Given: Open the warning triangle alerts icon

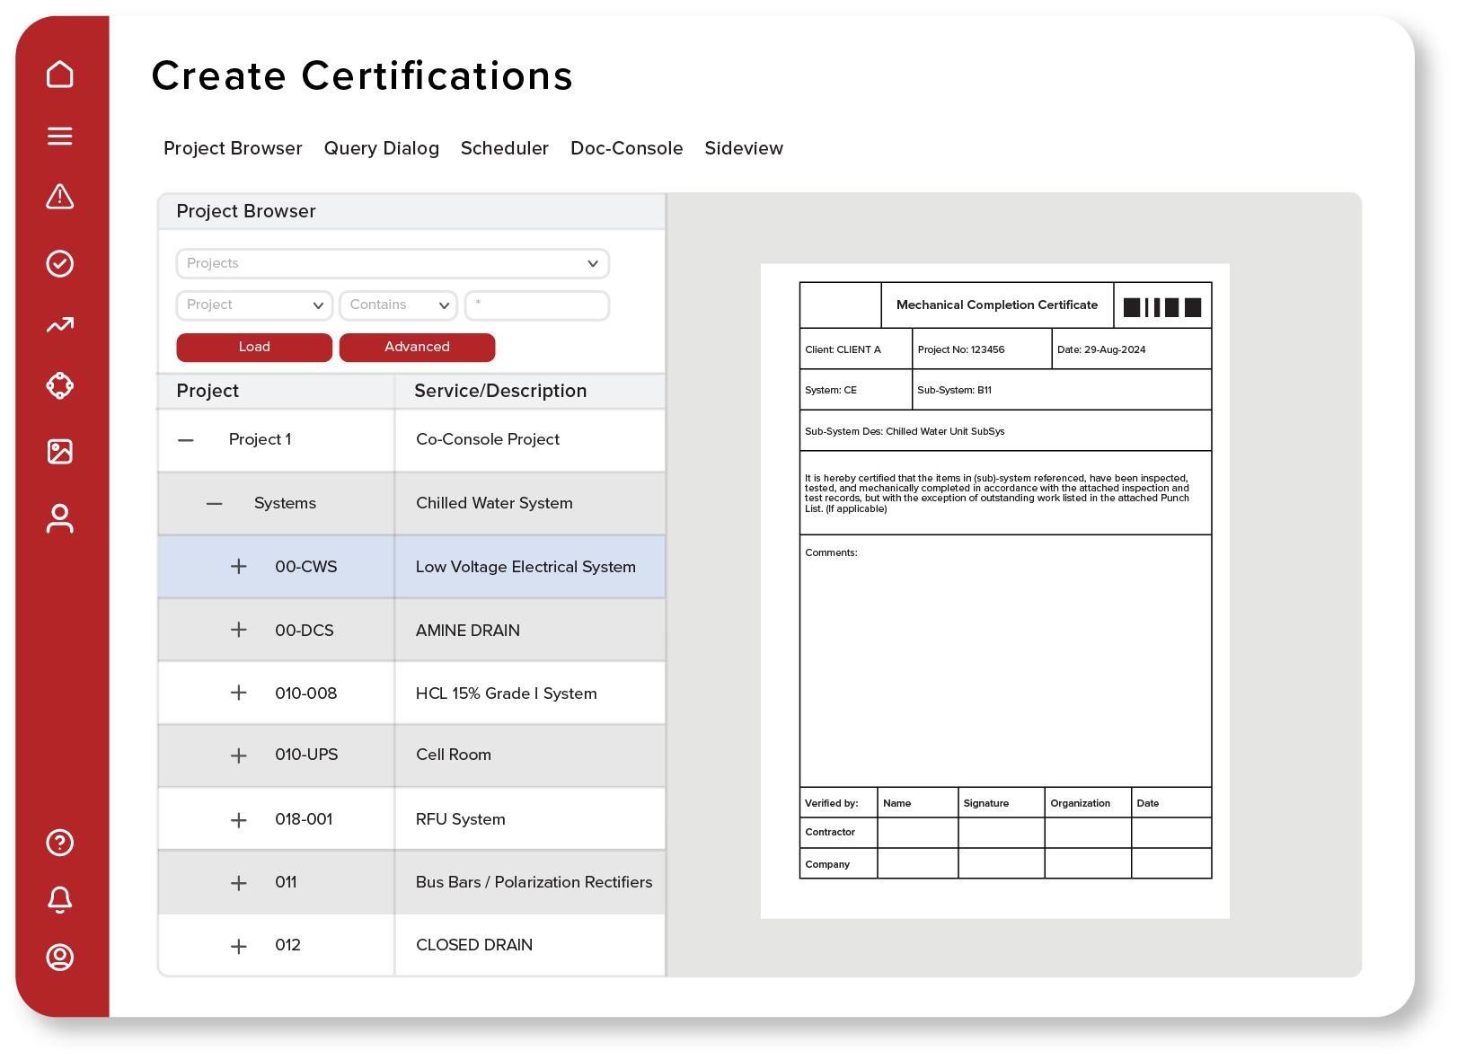Looking at the screenshot, I should (60, 197).
